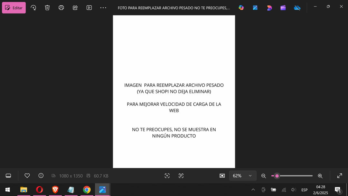Rotate the image using the rotate icon
Viewport: 348px width, 196px height.
pos(33,8)
